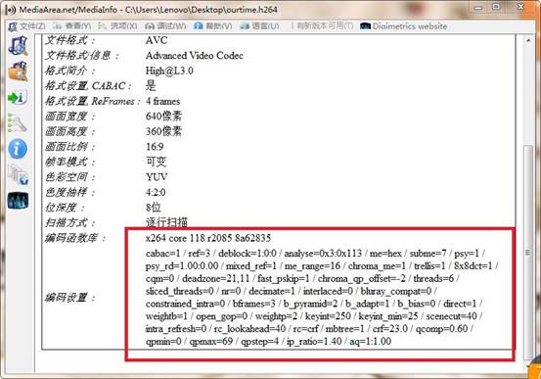Click the open file icon in sidebar
This screenshot has height=379, width=541.
[18, 46]
